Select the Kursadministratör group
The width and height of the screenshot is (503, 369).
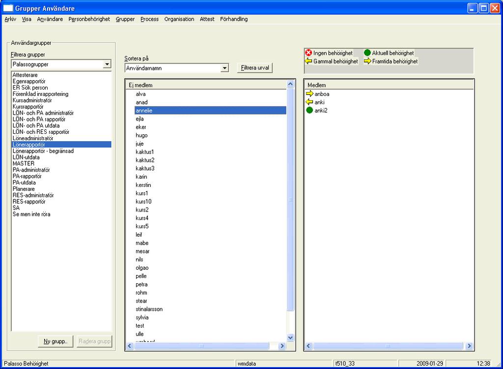point(61,100)
